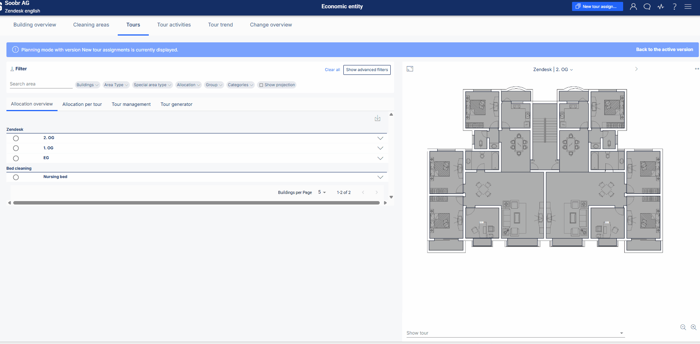Select the 2. OG radio button
This screenshot has height=344, width=700.
pyautogui.click(x=16, y=138)
